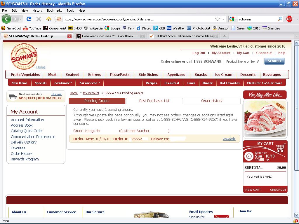Screen dimensions: 299x224
Task: Open the File menu
Action: 4,10
